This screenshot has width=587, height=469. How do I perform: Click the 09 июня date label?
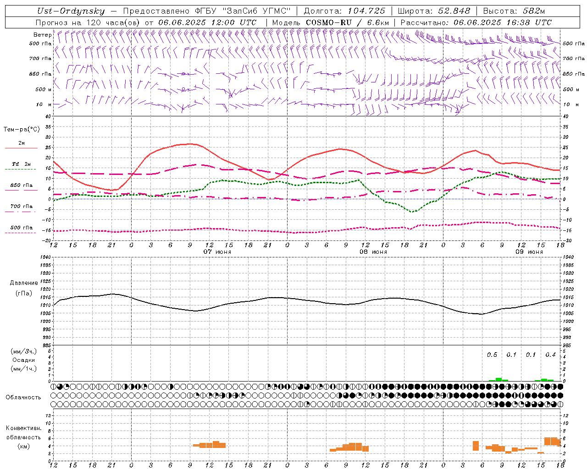[x=529, y=252]
